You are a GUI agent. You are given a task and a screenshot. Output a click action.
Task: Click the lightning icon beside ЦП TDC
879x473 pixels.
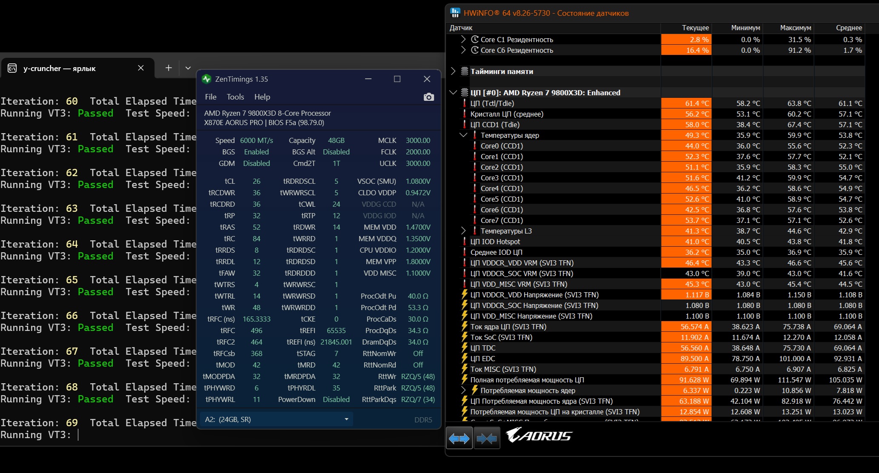465,348
